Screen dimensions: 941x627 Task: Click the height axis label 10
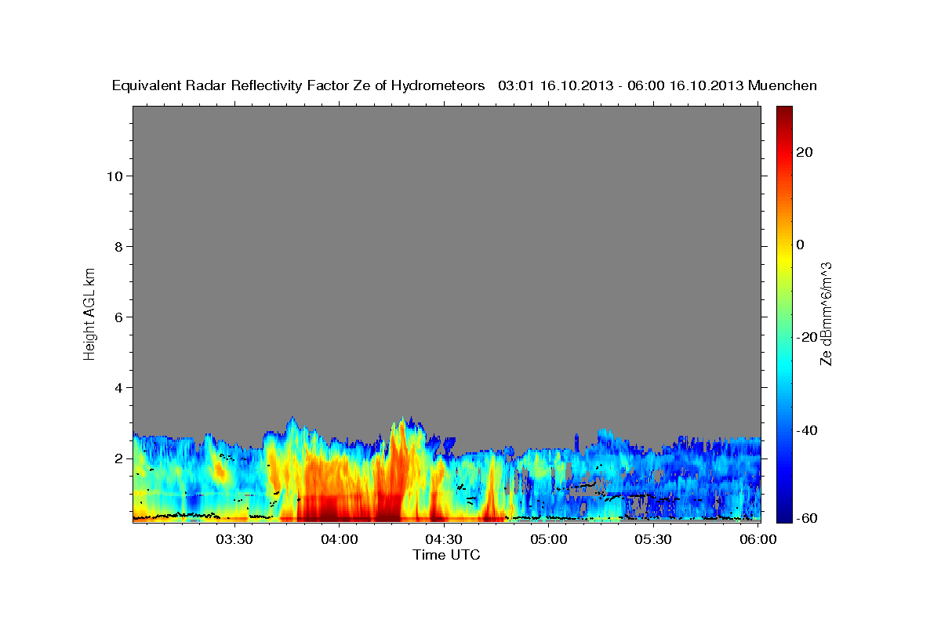[x=114, y=176]
